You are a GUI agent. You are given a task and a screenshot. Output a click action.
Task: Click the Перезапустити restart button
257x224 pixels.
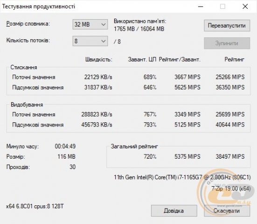(x=227, y=26)
